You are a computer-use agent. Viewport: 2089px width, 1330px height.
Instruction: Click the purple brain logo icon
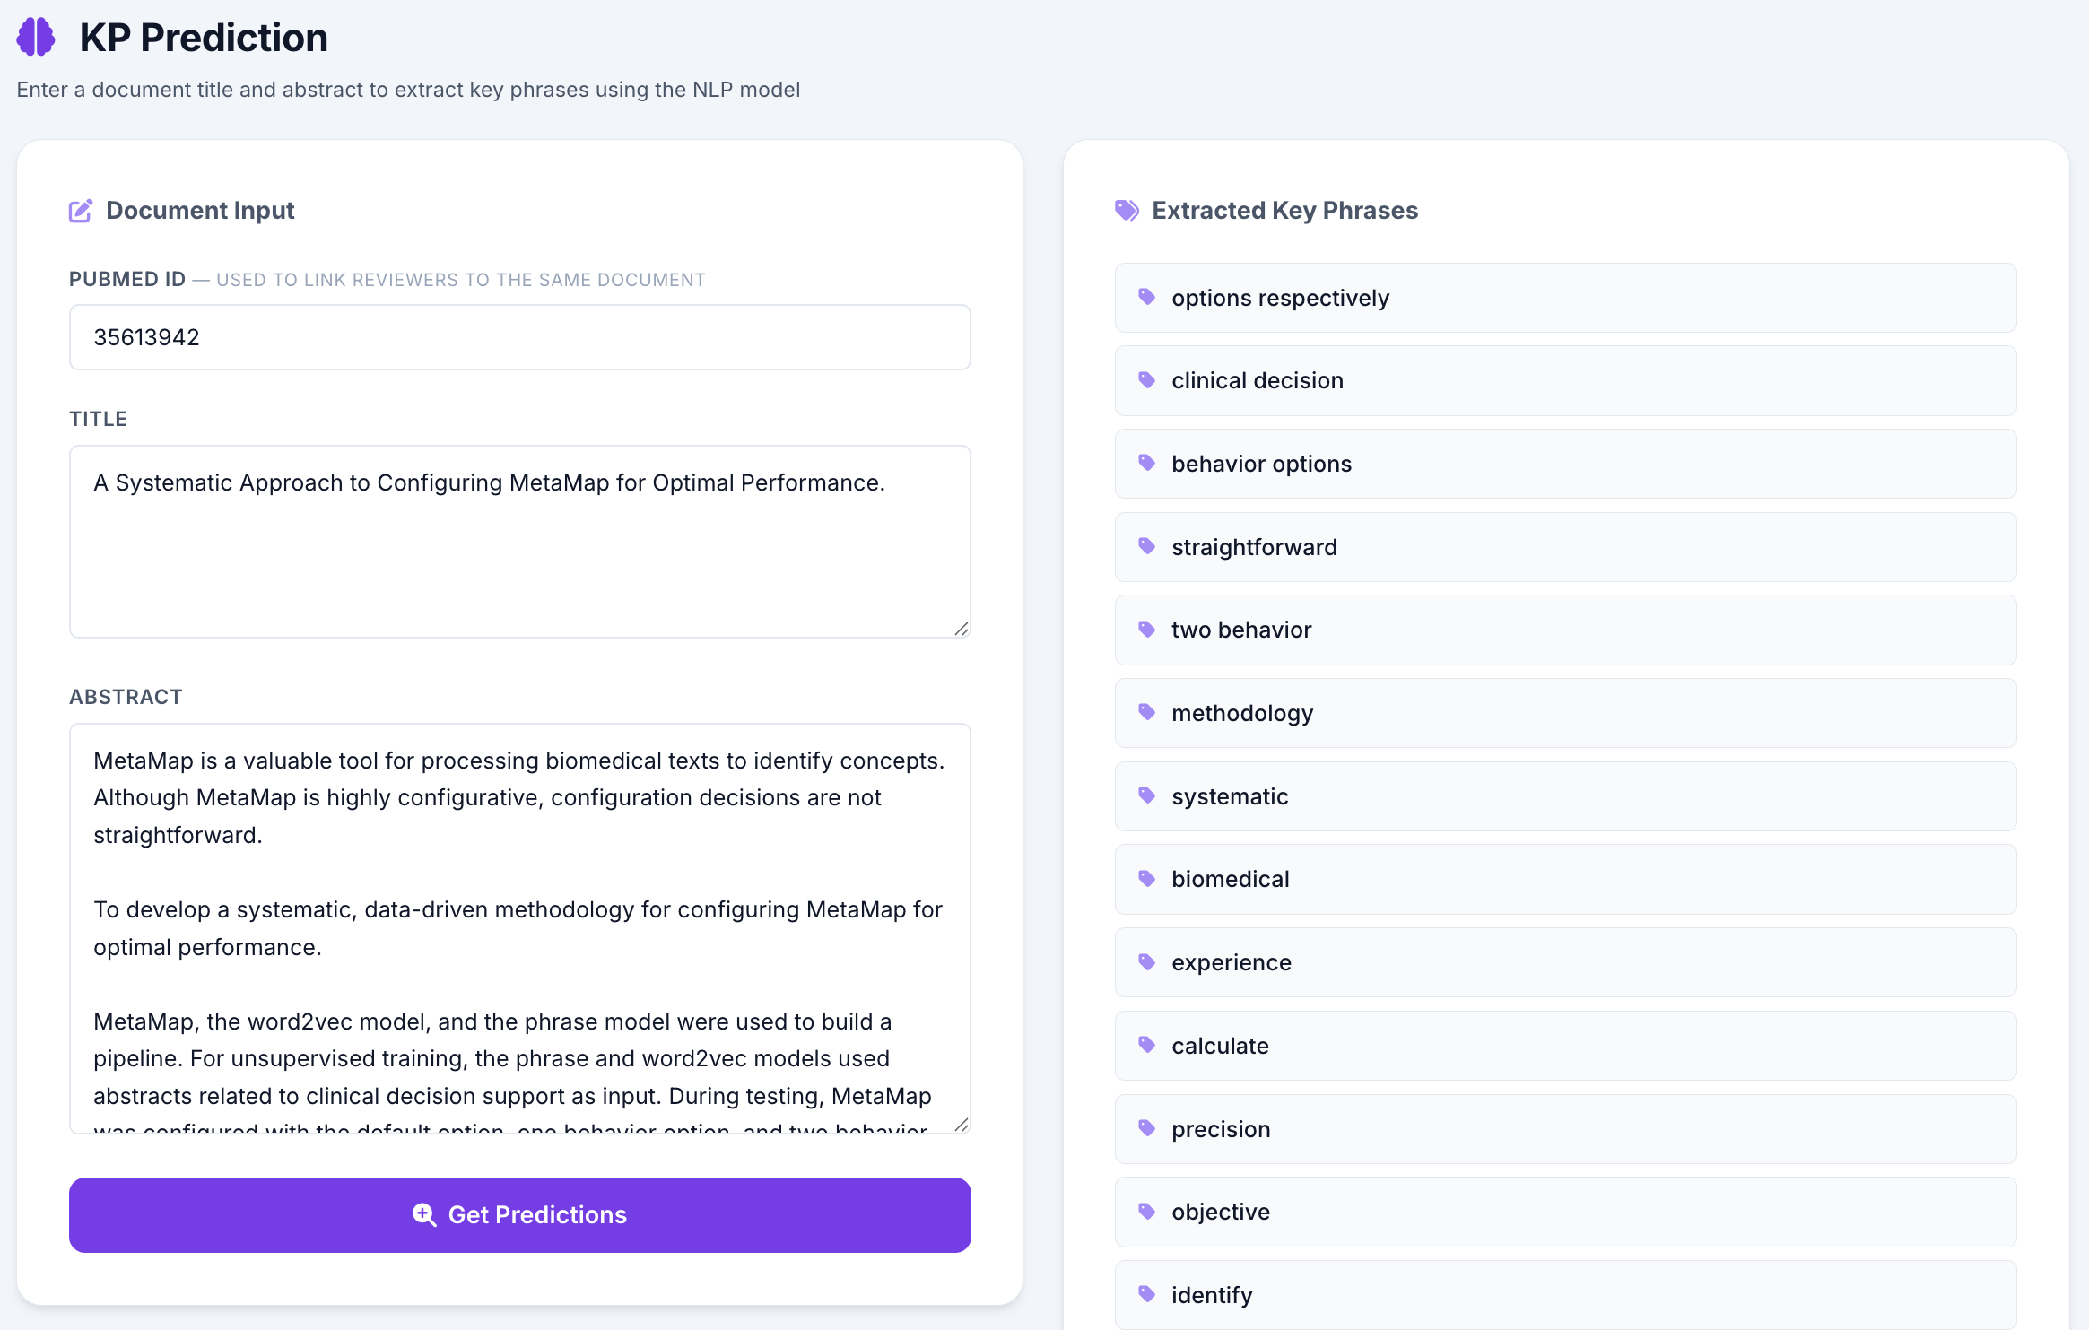[x=36, y=37]
